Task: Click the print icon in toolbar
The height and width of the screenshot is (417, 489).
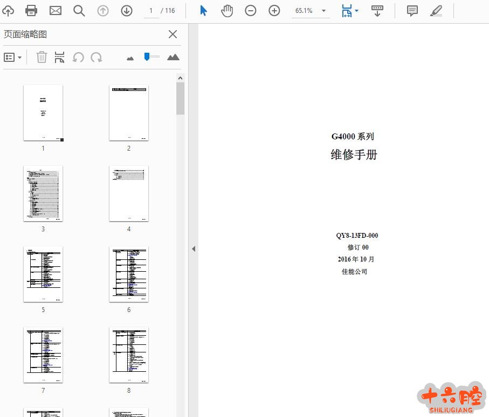Action: pos(31,11)
